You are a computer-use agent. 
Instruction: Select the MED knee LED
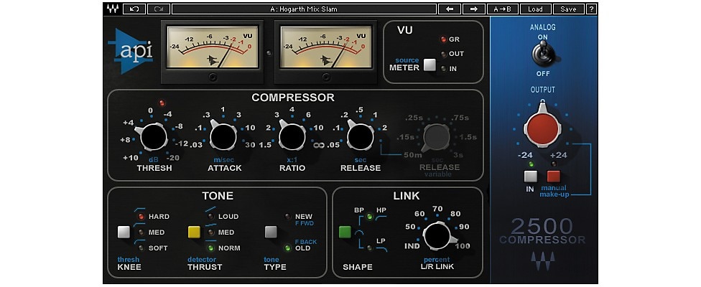[x=141, y=232]
